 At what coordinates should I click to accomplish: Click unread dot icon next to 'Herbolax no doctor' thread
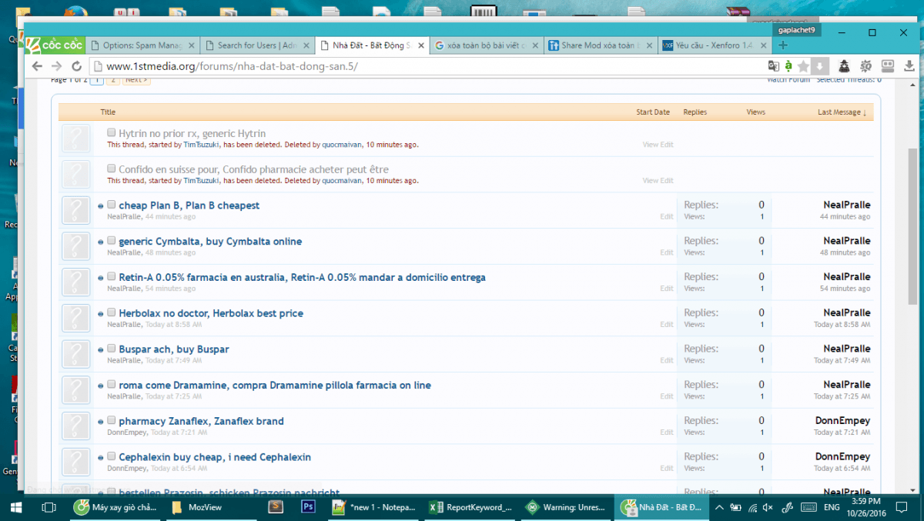point(101,314)
